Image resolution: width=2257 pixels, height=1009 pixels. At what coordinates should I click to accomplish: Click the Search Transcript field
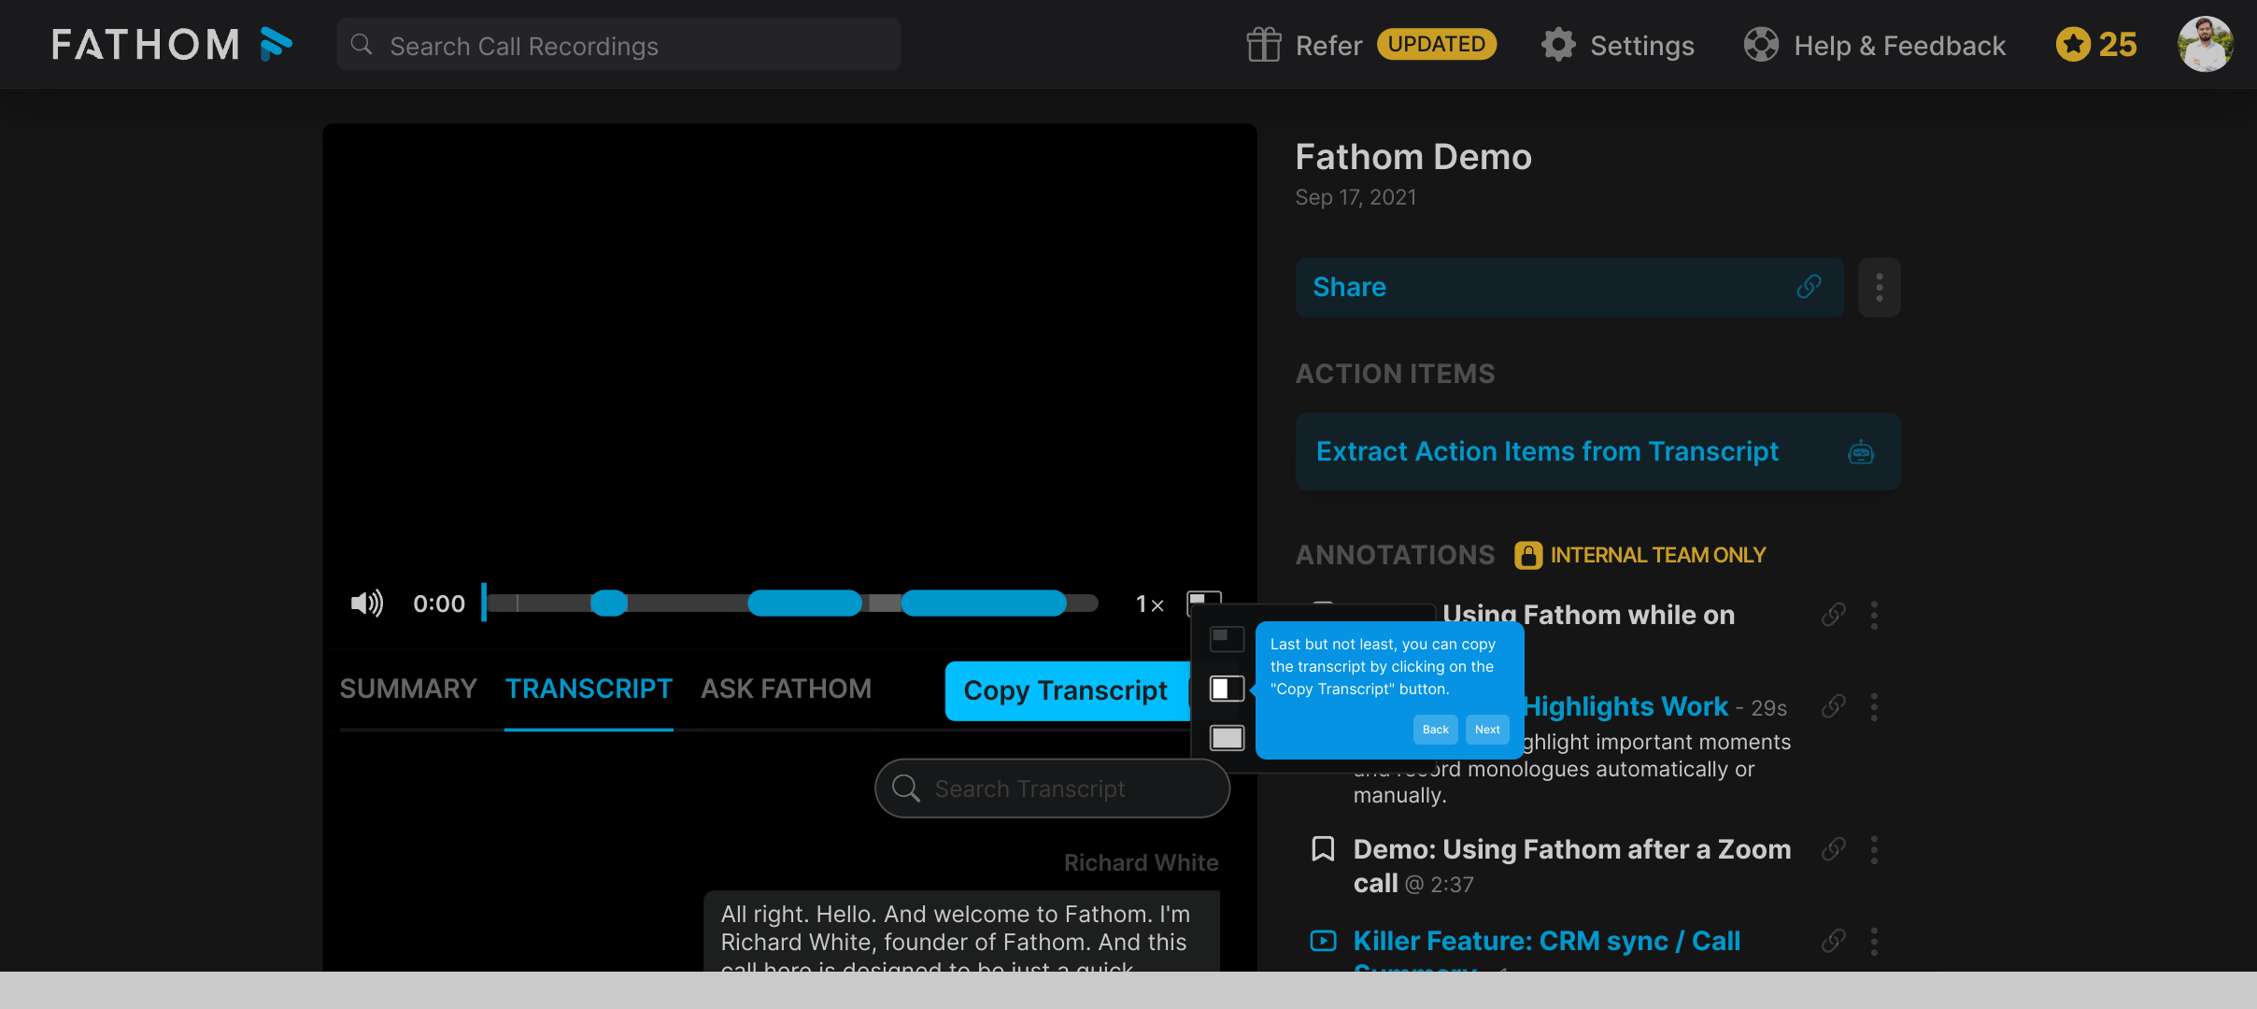tap(1052, 789)
